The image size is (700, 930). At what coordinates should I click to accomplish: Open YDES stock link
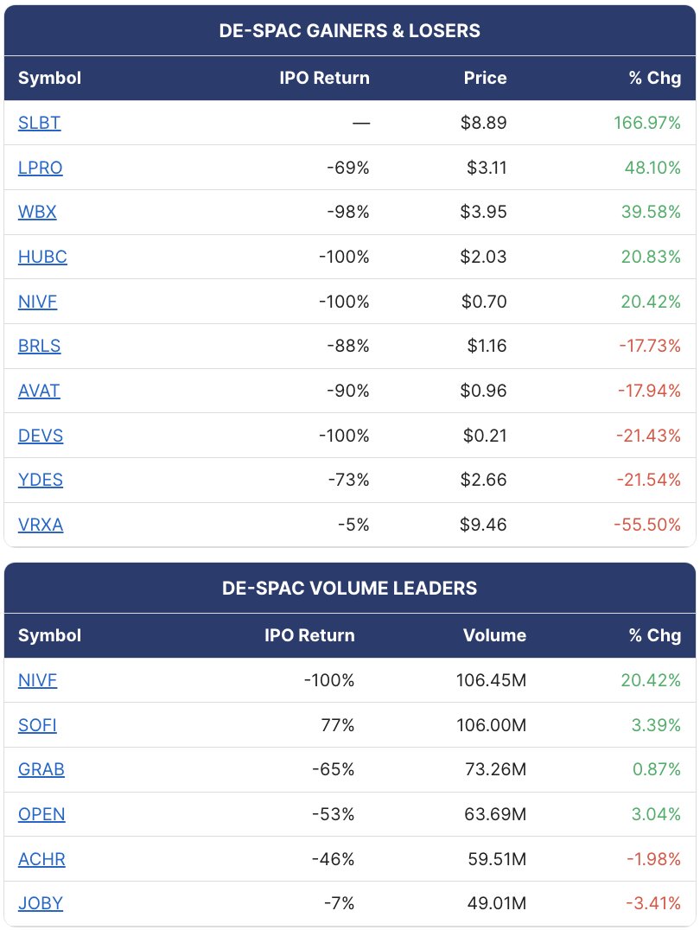[x=41, y=480]
